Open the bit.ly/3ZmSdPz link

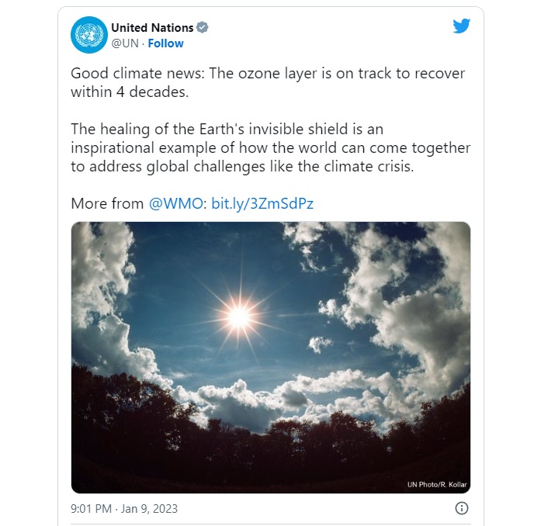click(262, 203)
